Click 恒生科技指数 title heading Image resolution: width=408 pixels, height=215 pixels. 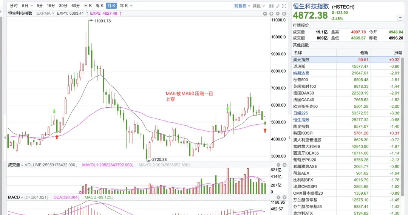click(x=311, y=6)
